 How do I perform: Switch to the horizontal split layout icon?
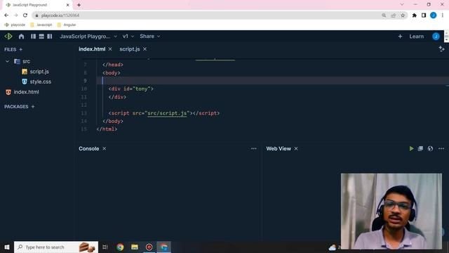[x=41, y=37]
